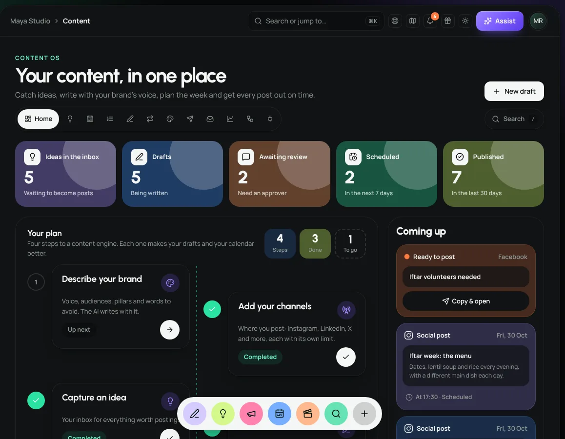Viewport: 565px width, 439px height.
Task: Click the Up next label
Action: tap(79, 330)
